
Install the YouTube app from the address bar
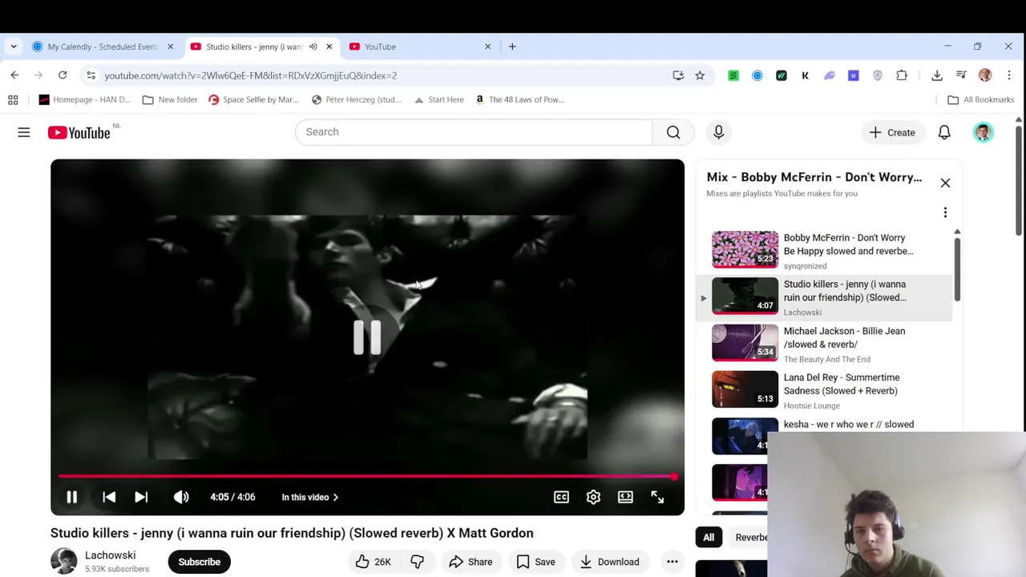click(678, 75)
